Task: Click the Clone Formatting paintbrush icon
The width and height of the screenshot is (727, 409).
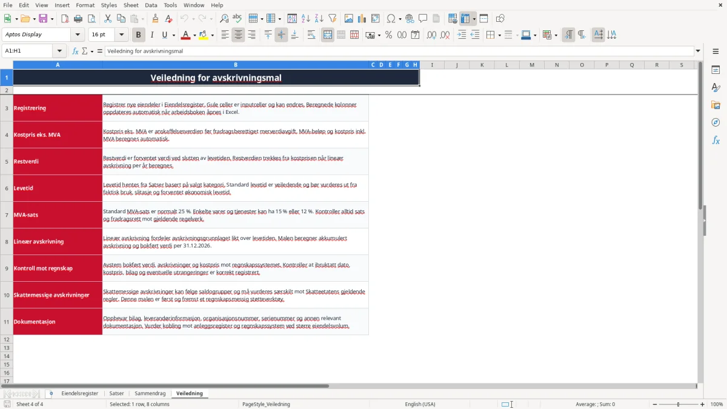Action: 155,19
